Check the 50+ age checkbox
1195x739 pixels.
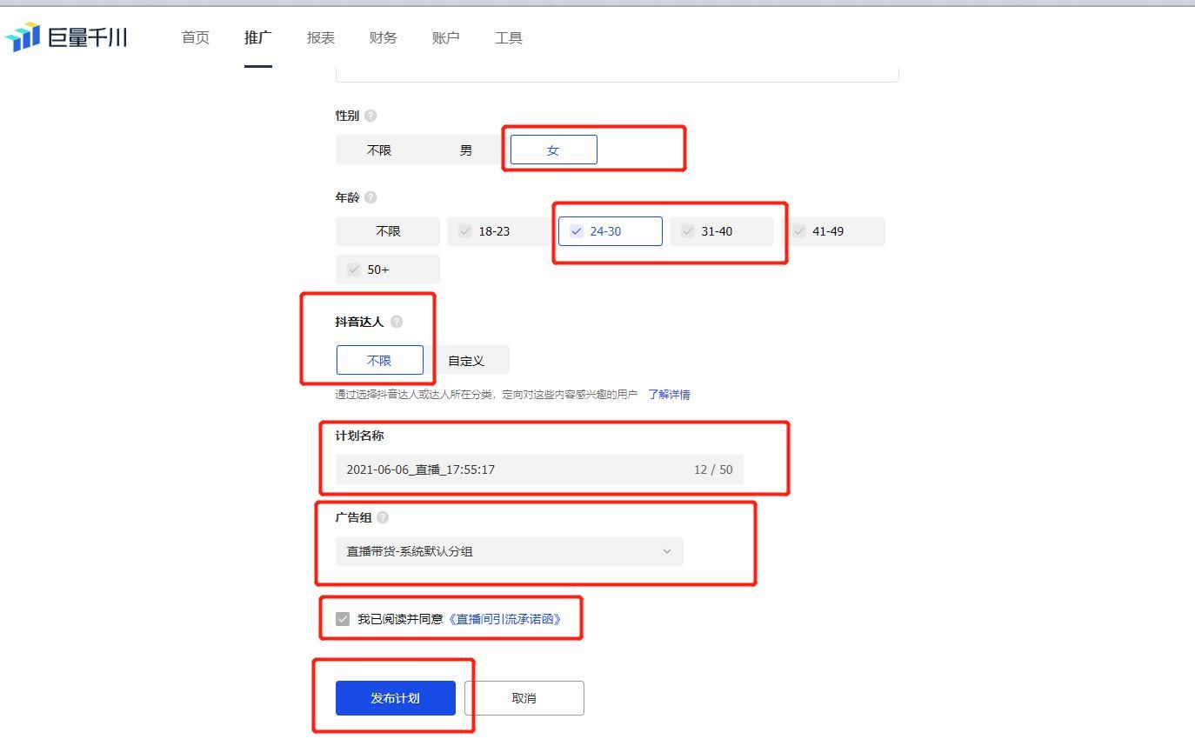click(x=353, y=269)
